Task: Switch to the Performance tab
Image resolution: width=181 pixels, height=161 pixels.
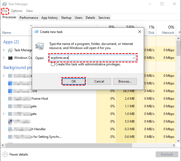Action: [x=29, y=18]
